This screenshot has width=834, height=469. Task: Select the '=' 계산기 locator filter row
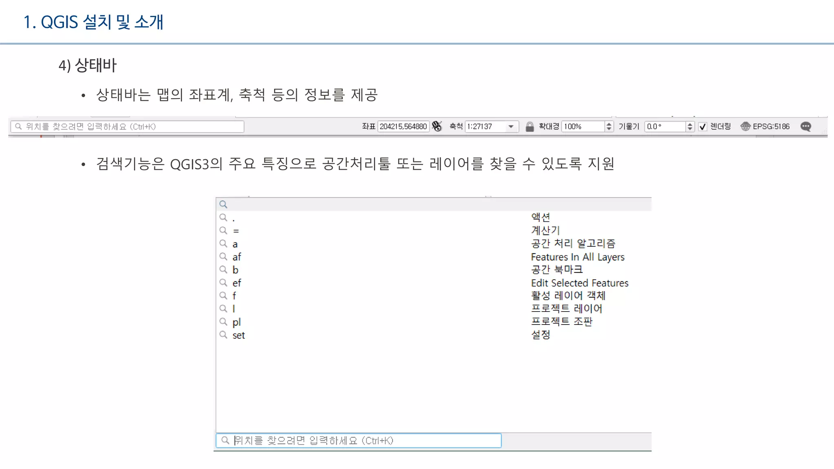(x=434, y=230)
